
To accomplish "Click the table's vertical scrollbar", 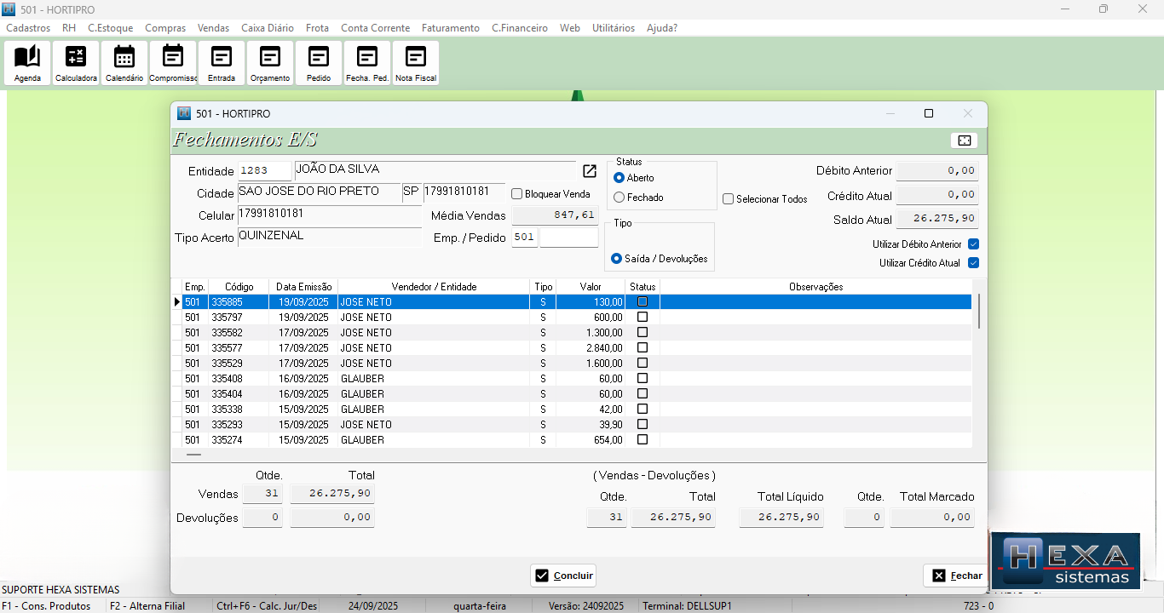I will [x=979, y=312].
